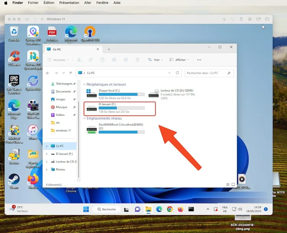Screen dimensions: 287x233
Task: Open the Fenêtre menu
Action: [102, 3]
